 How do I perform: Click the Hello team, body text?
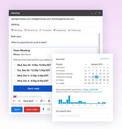pyautogui.click(x=16, y=37)
